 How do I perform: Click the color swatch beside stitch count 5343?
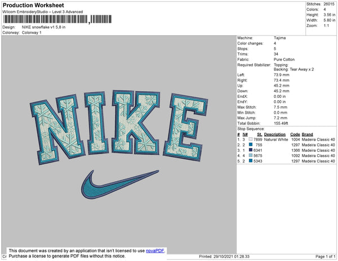pos(251,161)
